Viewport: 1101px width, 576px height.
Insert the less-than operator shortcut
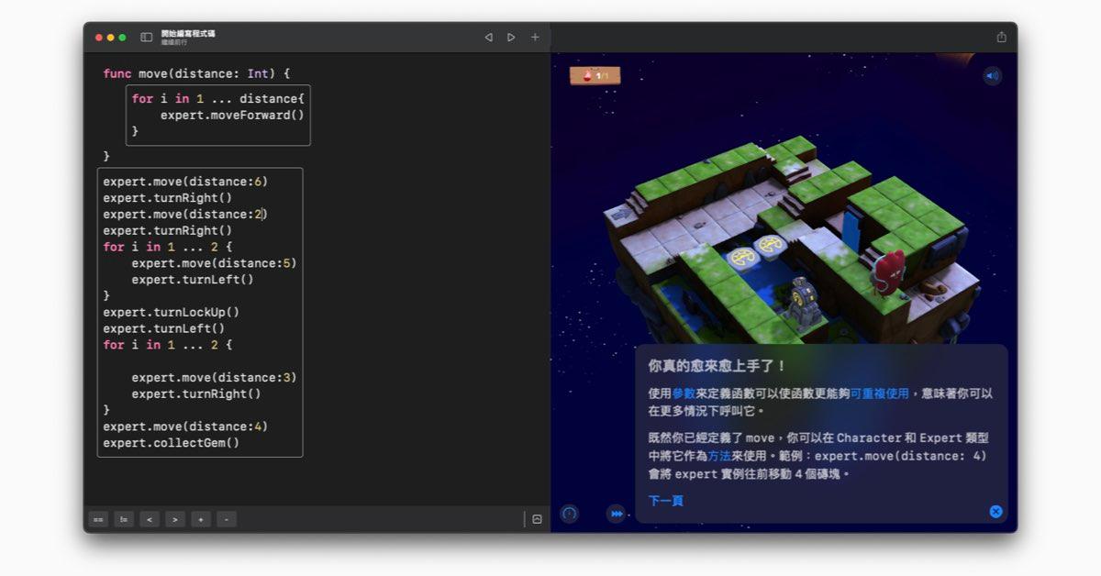point(150,519)
